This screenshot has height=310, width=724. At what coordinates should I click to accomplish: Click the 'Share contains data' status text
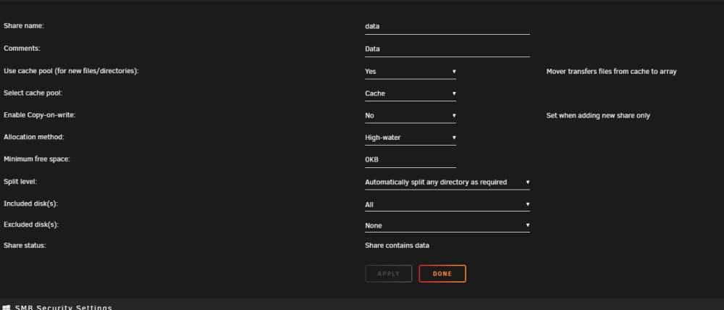397,246
